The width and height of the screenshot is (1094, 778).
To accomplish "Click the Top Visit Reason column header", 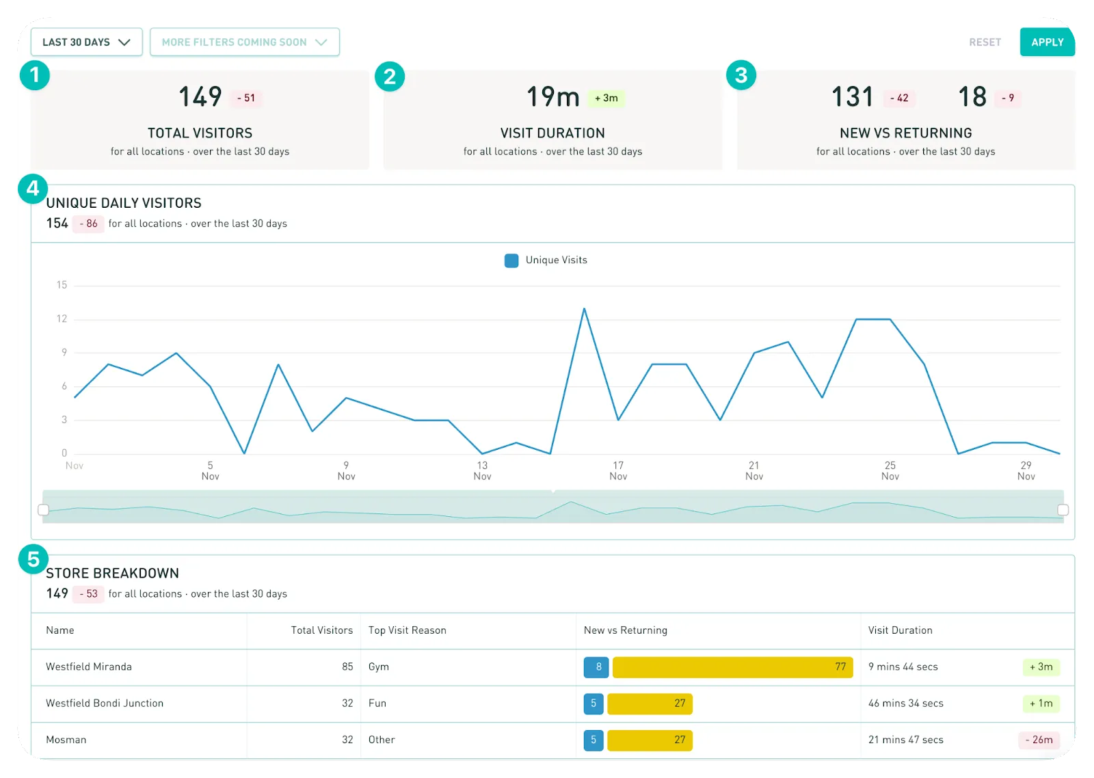I will [x=408, y=630].
